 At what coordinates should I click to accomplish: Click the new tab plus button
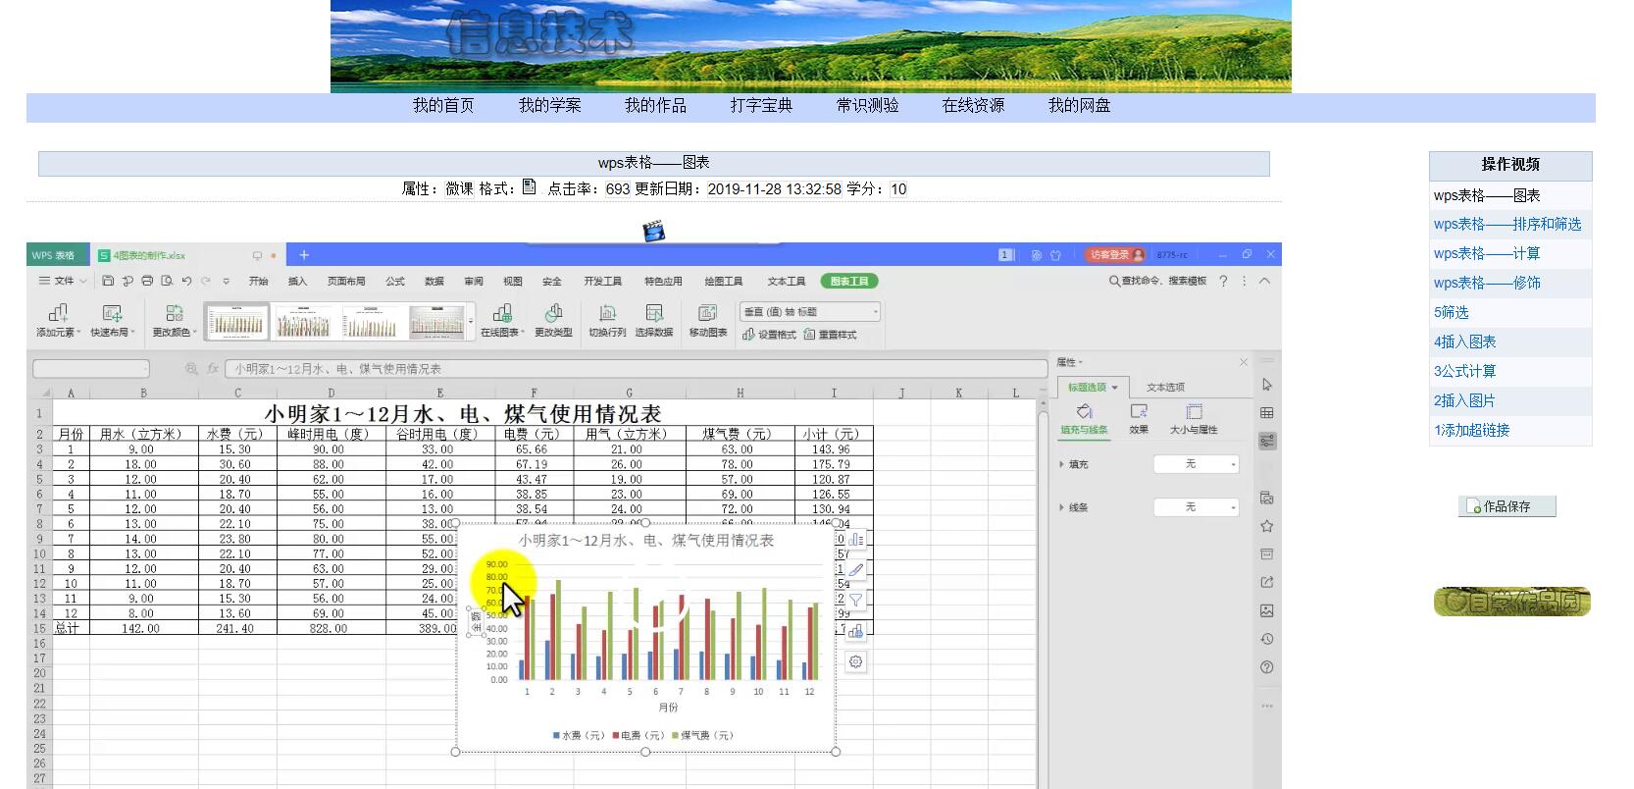click(304, 255)
